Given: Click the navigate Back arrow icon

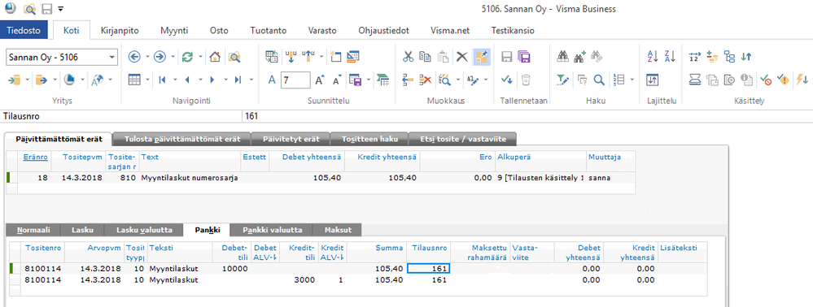Looking at the screenshot, I should coord(135,56).
